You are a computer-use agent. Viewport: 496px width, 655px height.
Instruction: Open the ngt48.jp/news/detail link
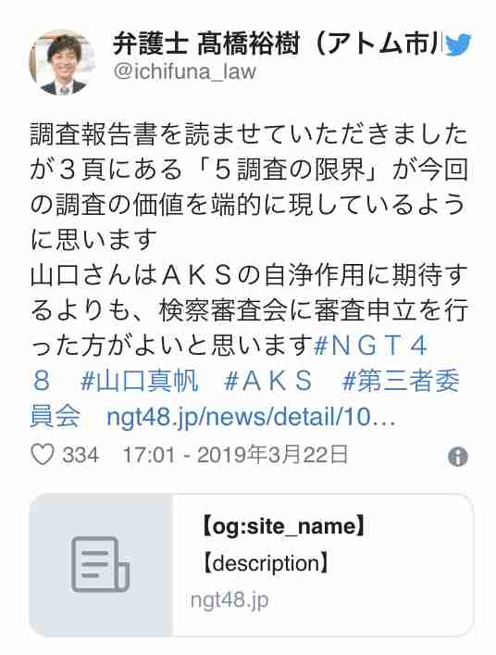point(251,417)
